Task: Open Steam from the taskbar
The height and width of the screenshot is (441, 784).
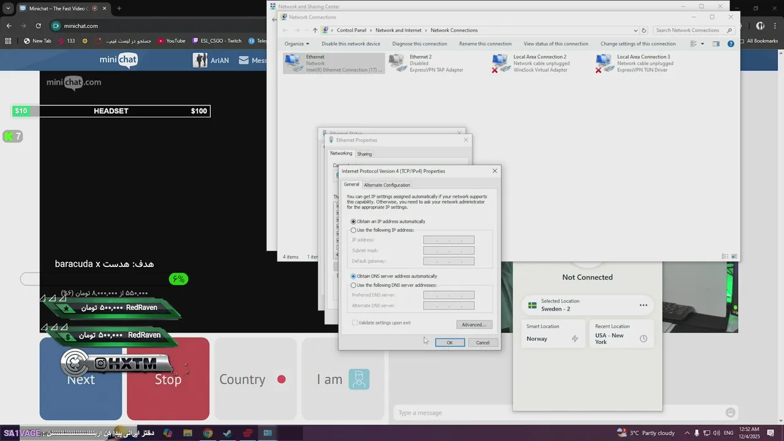Action: 227,433
